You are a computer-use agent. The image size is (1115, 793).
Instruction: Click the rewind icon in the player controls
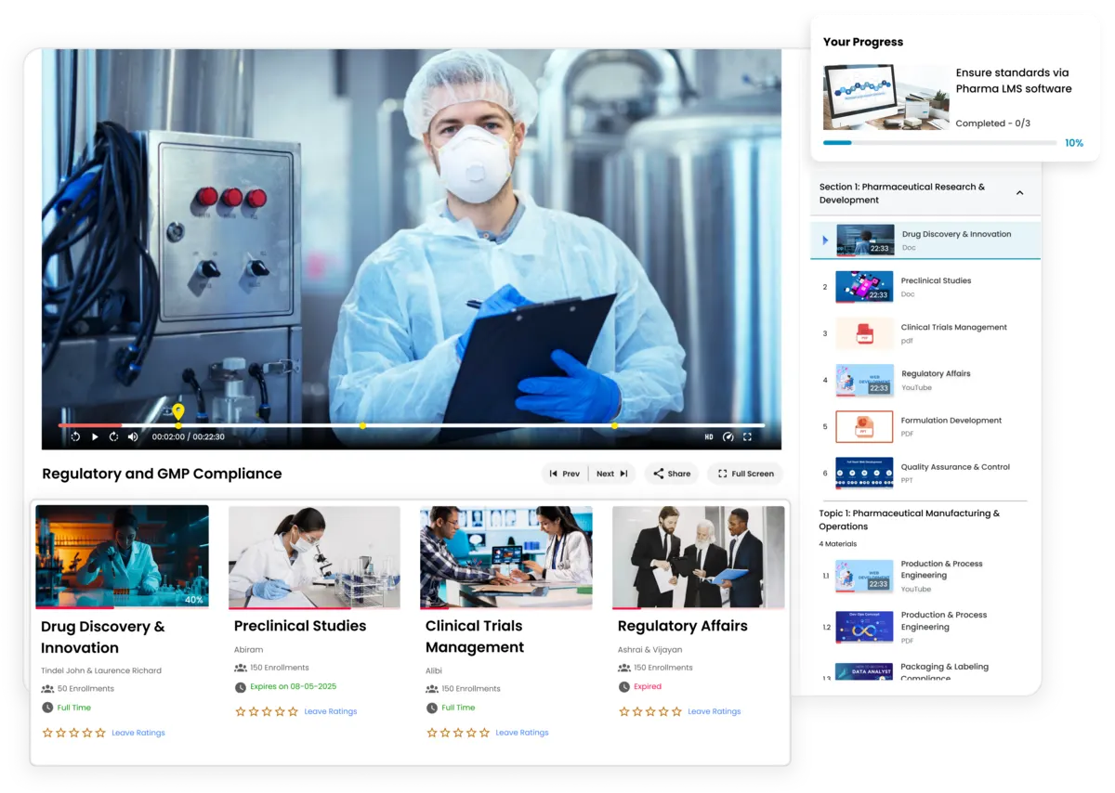tap(75, 435)
